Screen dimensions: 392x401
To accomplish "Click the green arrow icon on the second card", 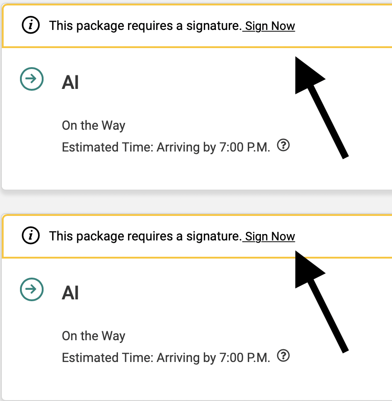I will (x=32, y=289).
